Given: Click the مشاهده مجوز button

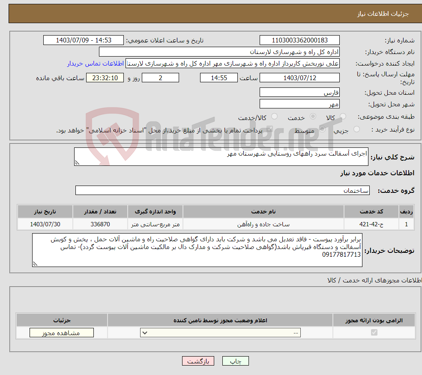Looking at the screenshot, I should click(x=62, y=333).
